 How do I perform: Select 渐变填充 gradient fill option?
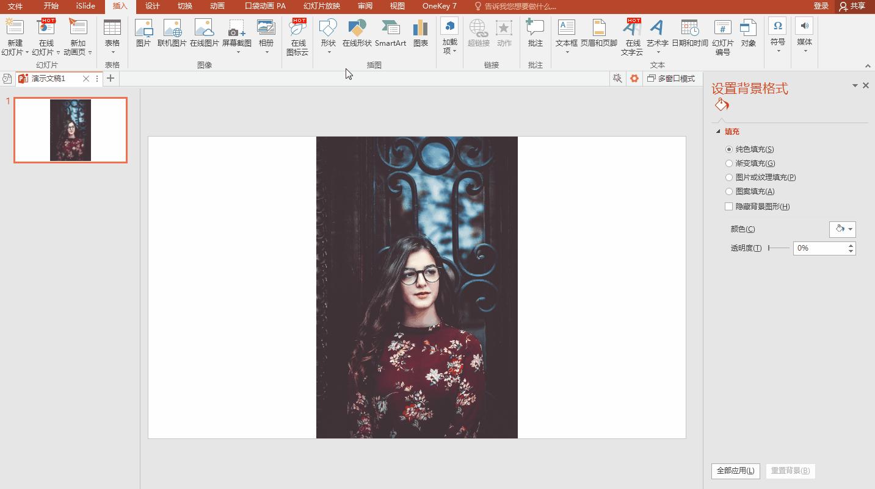point(729,163)
